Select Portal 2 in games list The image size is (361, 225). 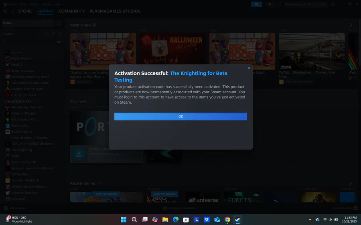point(17,64)
